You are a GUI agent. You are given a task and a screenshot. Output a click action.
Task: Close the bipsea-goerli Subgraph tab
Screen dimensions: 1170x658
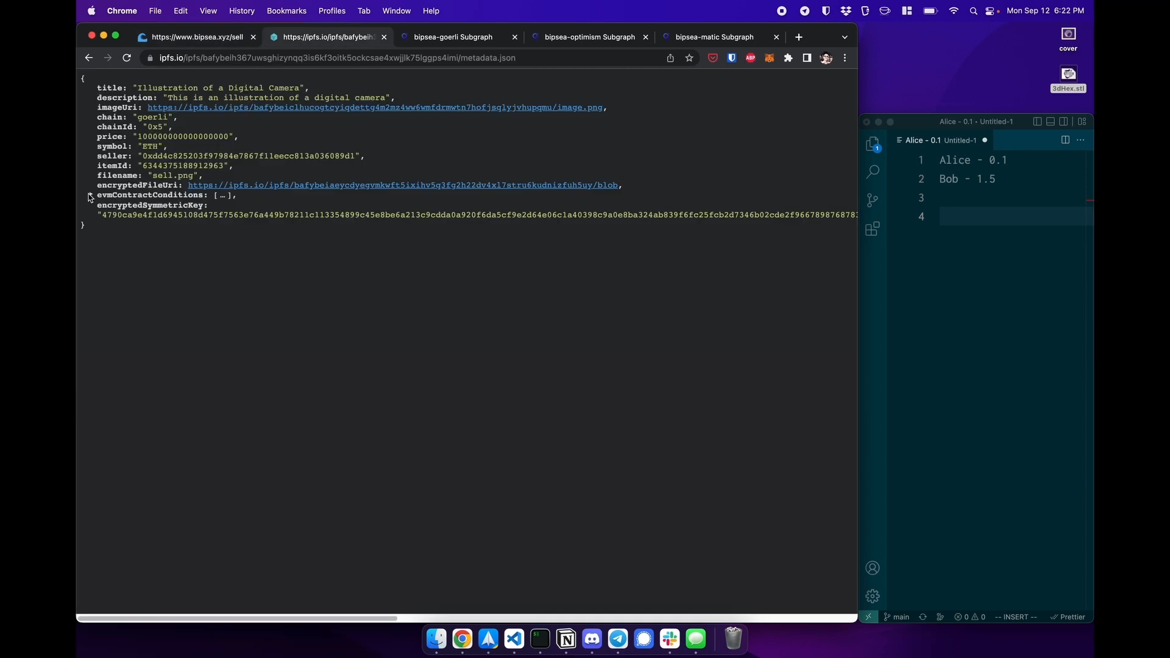(515, 37)
